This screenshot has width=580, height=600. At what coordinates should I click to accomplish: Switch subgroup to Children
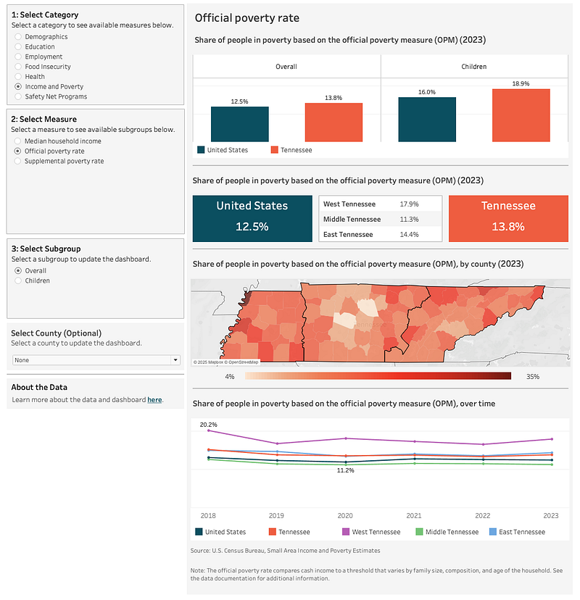point(18,280)
